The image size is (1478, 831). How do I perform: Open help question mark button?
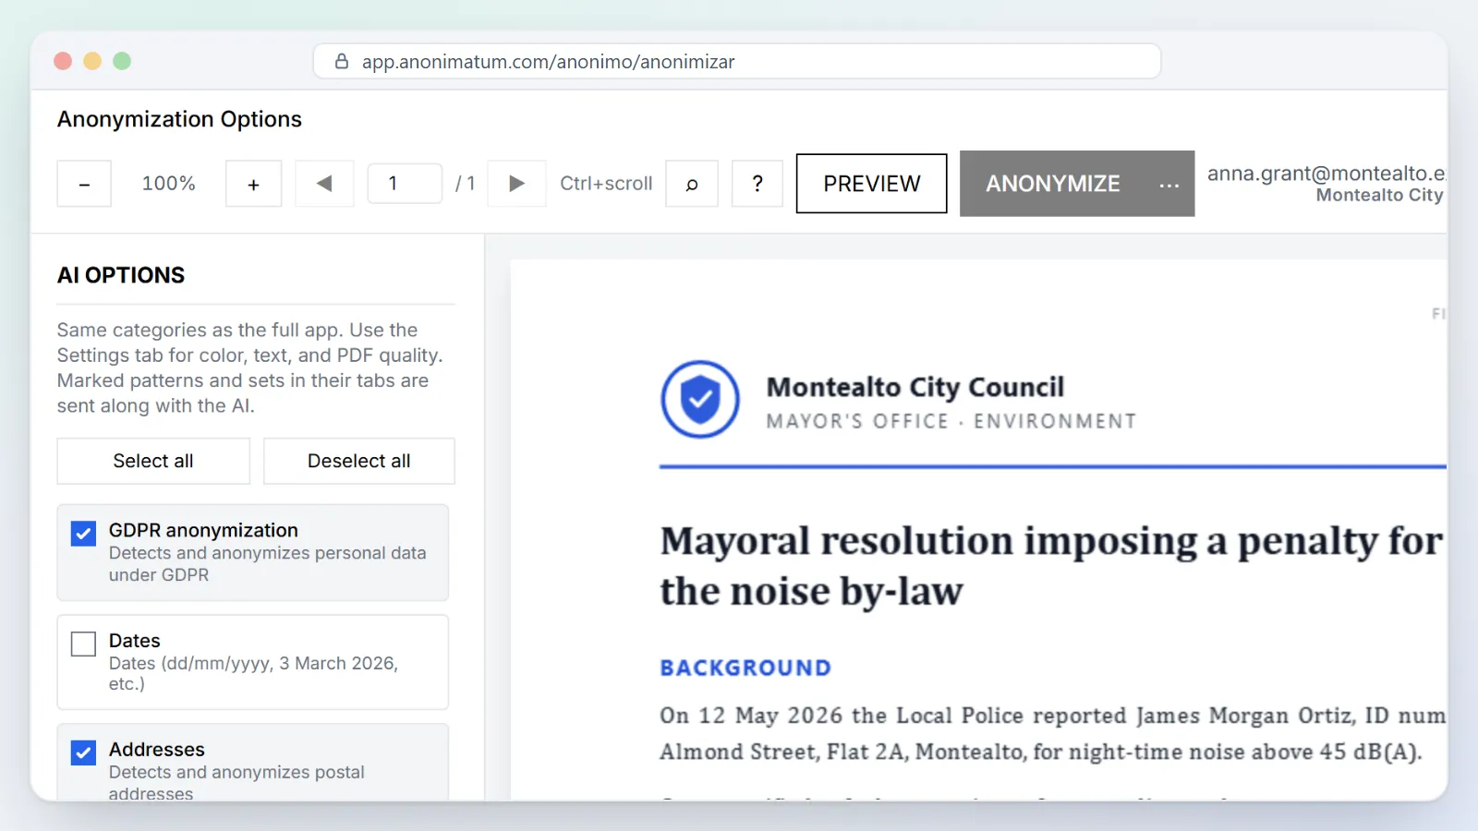tap(757, 184)
